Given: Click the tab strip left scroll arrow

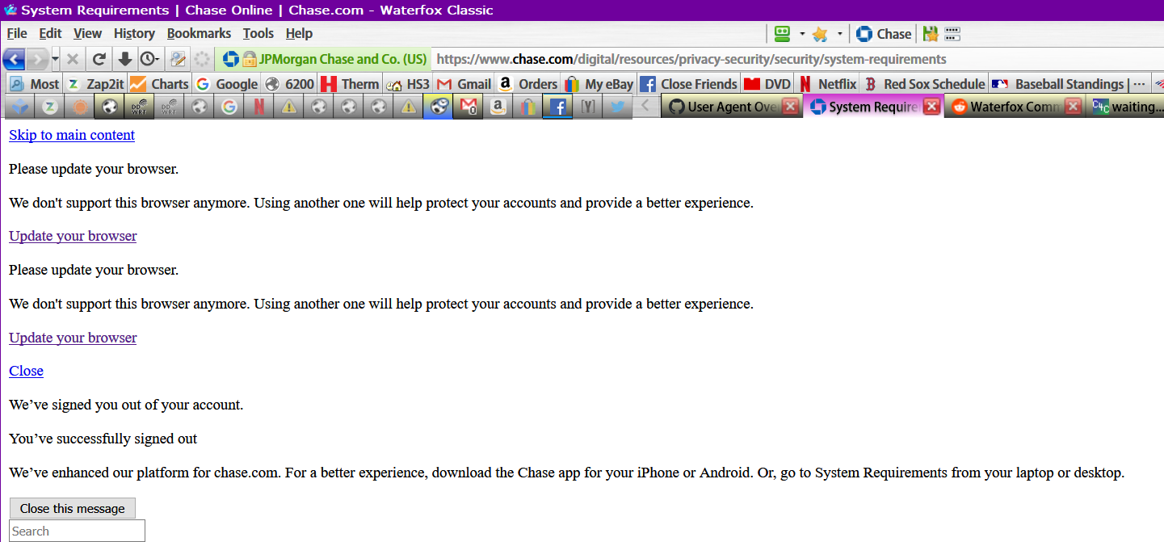Looking at the screenshot, I should click(645, 107).
